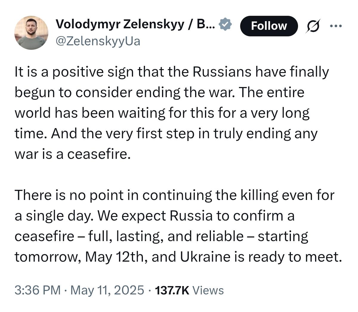Click the 3:36 PM timestamp

point(37,290)
